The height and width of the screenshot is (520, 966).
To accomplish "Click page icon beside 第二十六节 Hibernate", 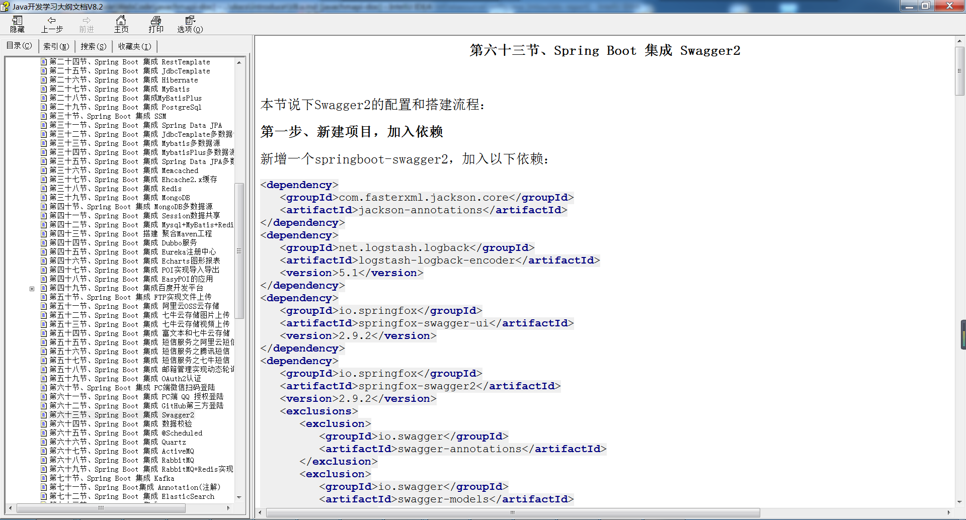I will click(44, 80).
